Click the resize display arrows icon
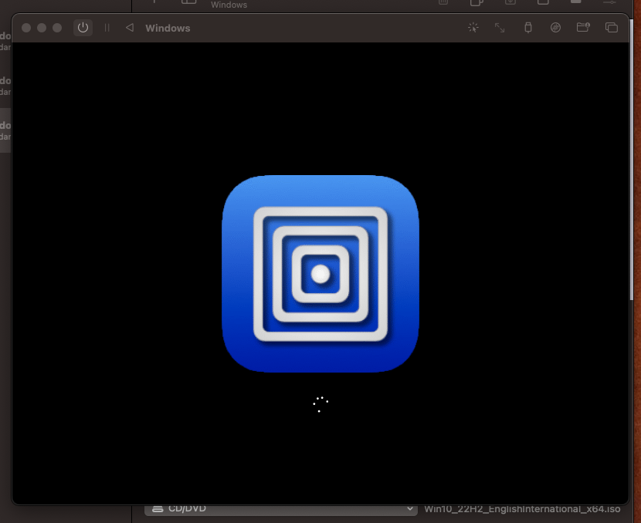The height and width of the screenshot is (523, 641). tap(500, 27)
